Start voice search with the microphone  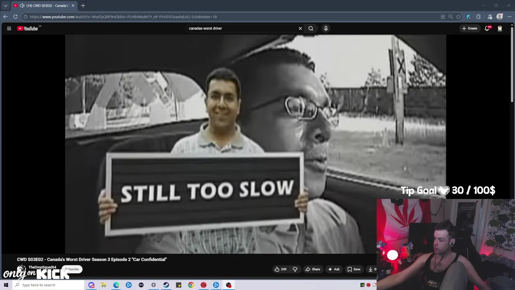tap(326, 28)
